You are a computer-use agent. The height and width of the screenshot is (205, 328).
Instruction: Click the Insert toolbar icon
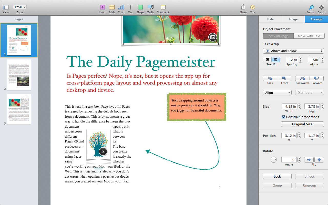point(102,7)
